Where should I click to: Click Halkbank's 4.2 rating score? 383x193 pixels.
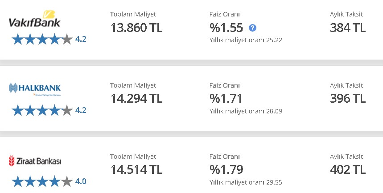point(81,110)
